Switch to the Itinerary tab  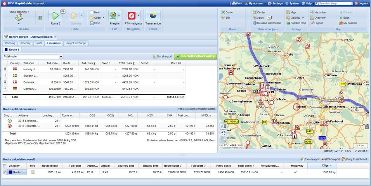(25, 43)
